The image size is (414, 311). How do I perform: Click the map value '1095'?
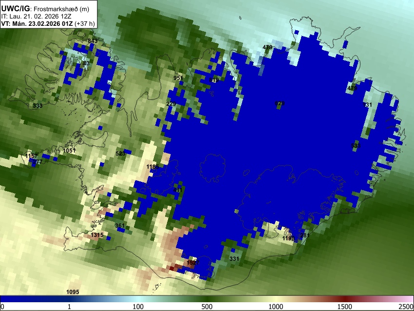(x=73, y=292)
